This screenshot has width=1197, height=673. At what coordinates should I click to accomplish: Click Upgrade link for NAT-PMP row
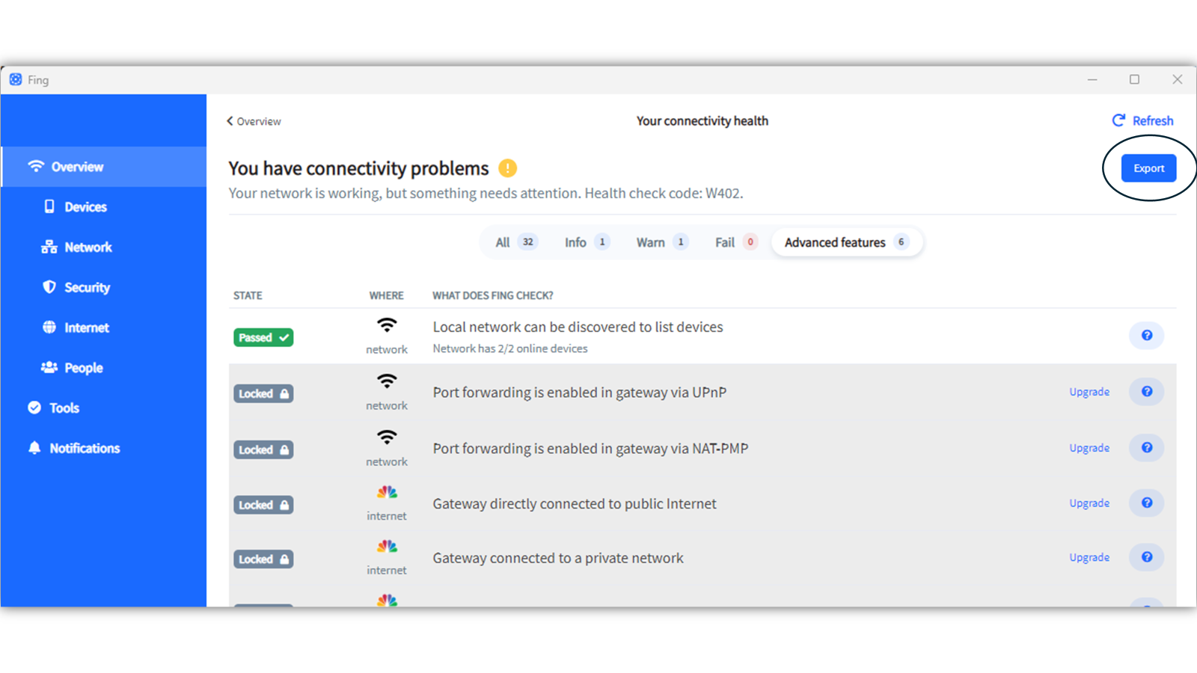(1089, 448)
